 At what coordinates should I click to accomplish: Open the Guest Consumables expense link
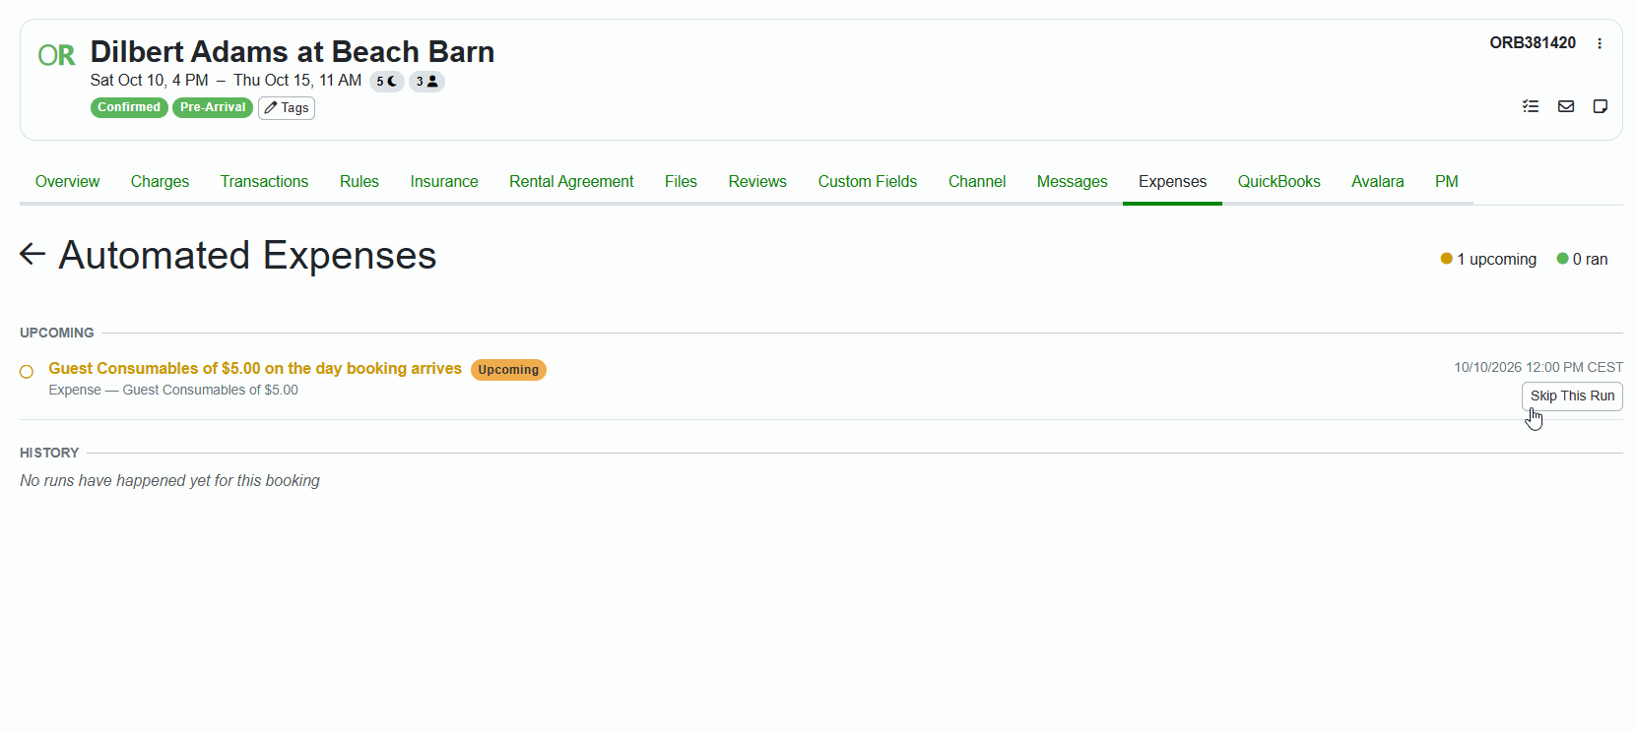click(x=255, y=368)
